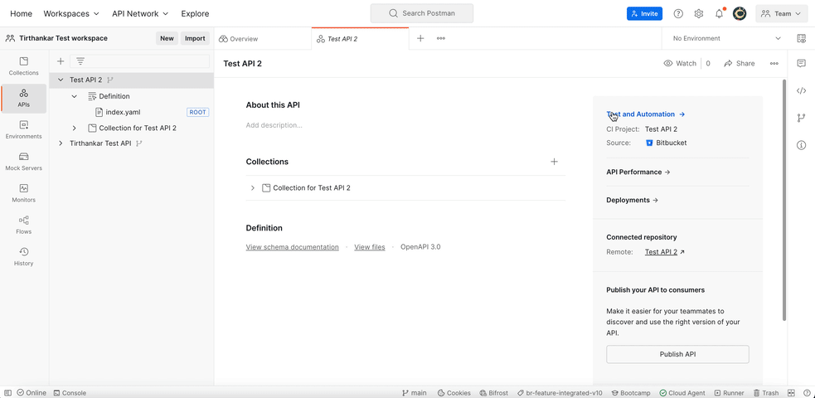Click the Publish API button
Image resolution: width=815 pixels, height=398 pixels.
tap(677, 354)
